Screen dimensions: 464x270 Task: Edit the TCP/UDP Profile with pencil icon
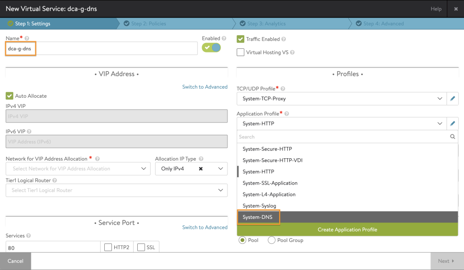(x=453, y=99)
